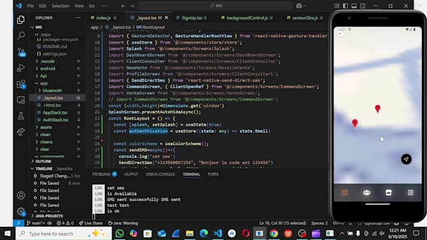Open the Live Share icon in activity bar
The height and width of the screenshot is (240, 427).
(21, 132)
